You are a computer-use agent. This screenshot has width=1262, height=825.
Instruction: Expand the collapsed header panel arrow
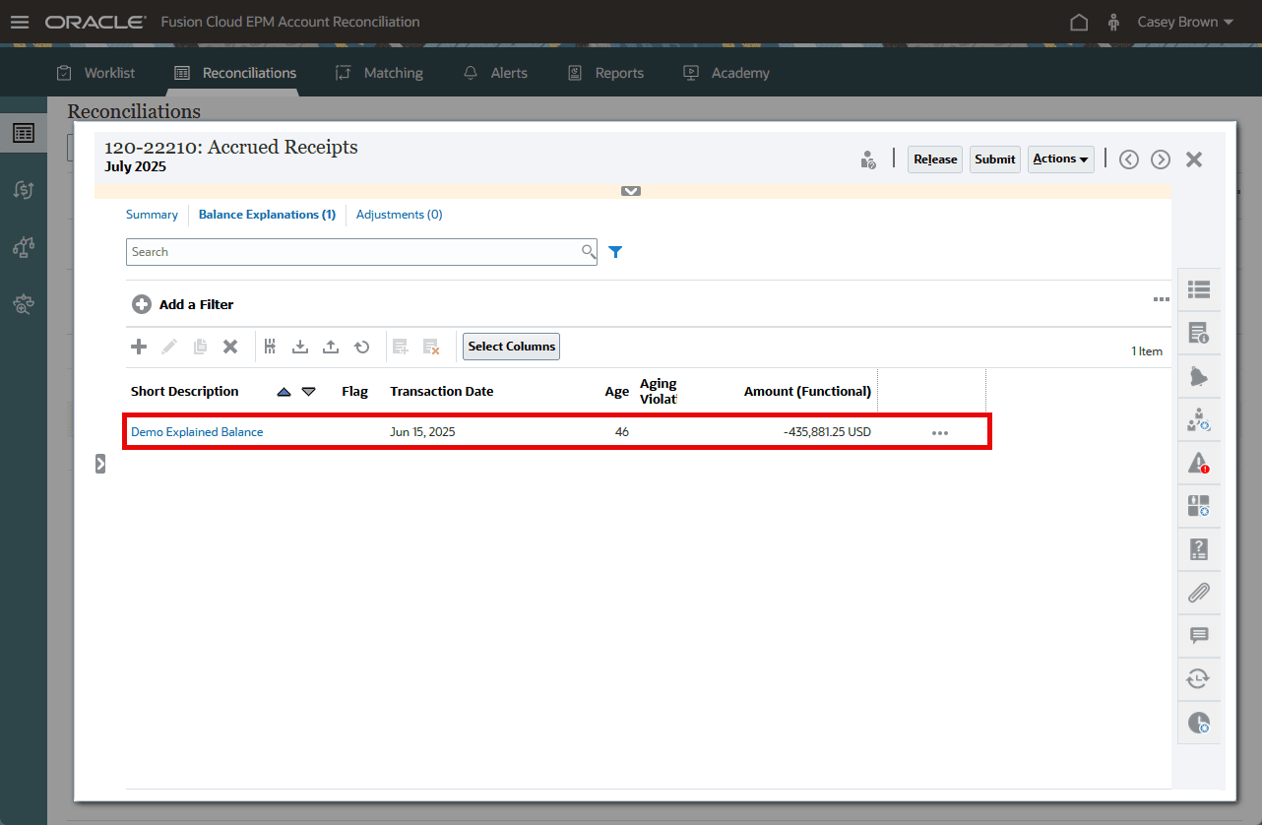point(631,191)
